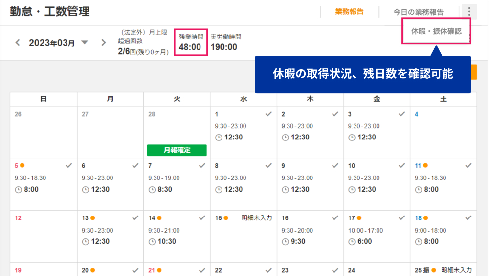
Task: Expand the 2023年03月 month dropdown arrow
Action: click(85, 42)
